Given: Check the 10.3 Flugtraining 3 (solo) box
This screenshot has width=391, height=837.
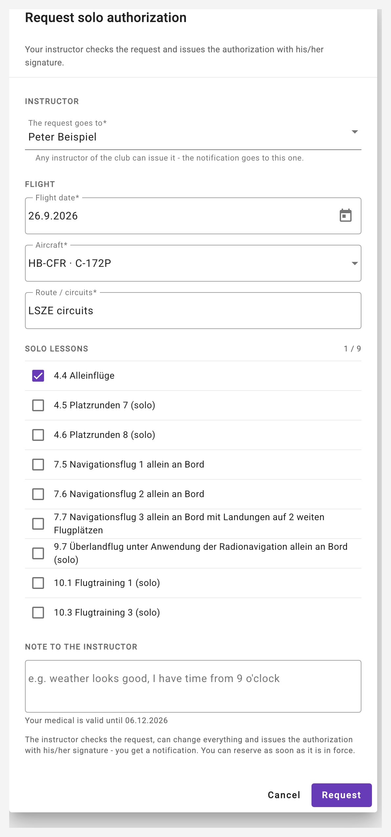Looking at the screenshot, I should click(38, 613).
